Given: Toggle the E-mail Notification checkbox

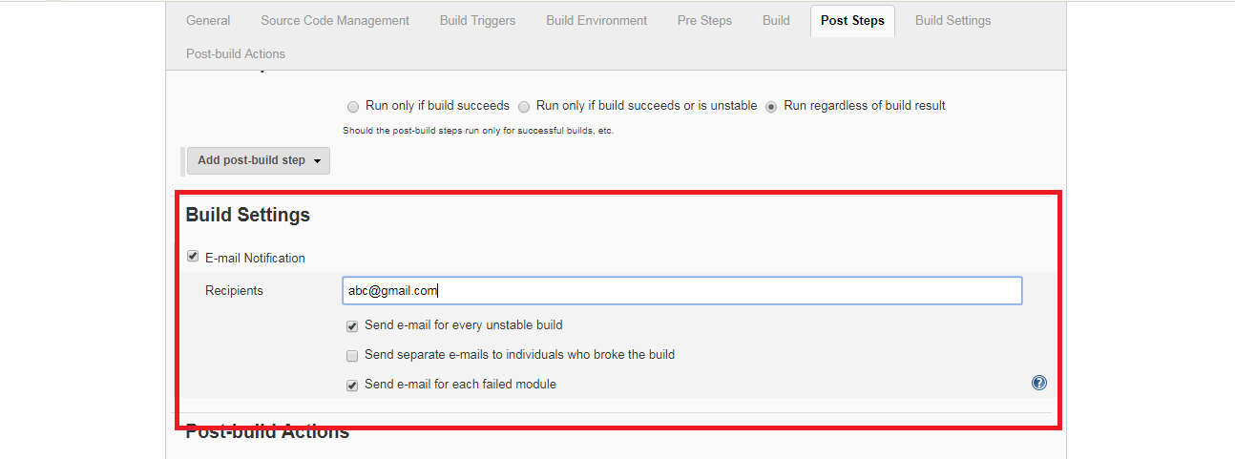Looking at the screenshot, I should coord(193,257).
